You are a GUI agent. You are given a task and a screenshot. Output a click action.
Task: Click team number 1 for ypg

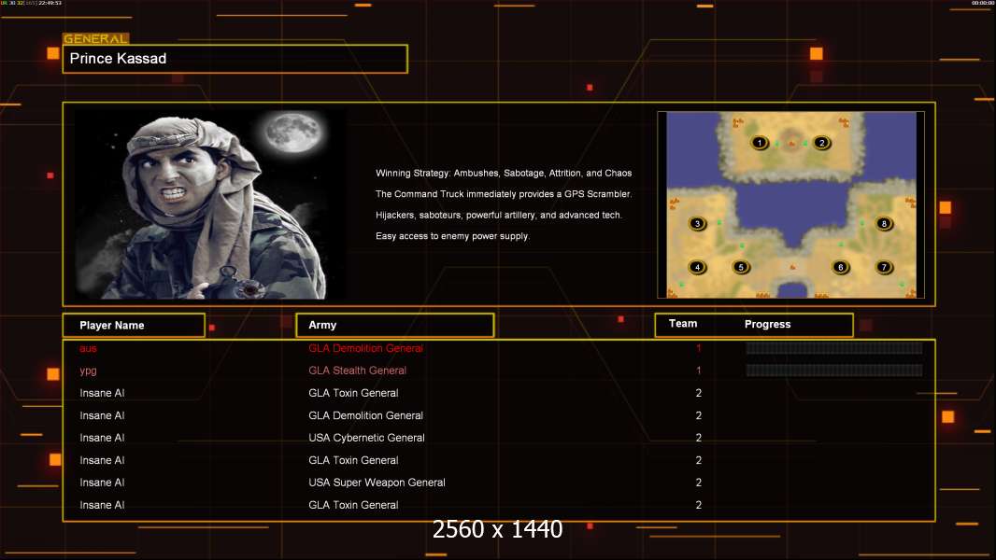(x=699, y=371)
